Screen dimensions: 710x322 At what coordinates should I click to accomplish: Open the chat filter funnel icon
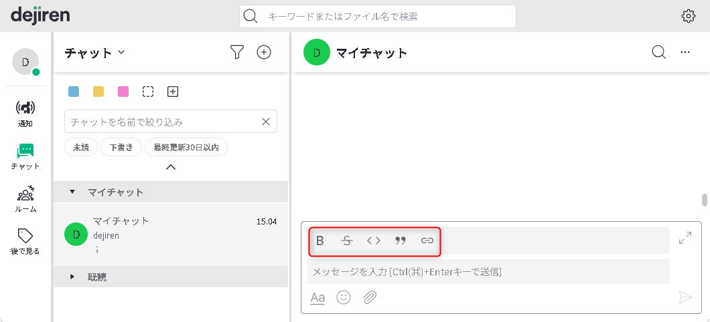[236, 52]
